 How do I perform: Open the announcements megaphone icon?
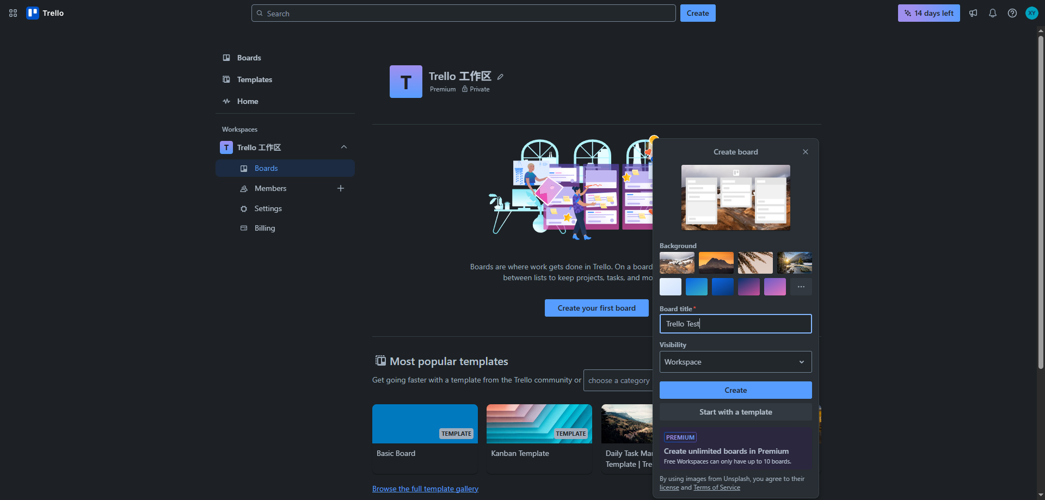(x=973, y=13)
